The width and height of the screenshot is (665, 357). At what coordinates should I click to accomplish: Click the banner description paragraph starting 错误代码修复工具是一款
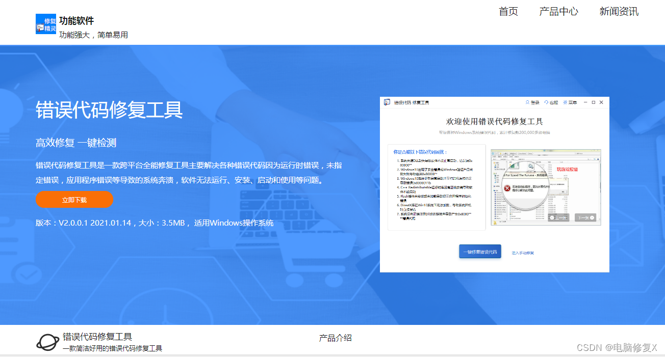pos(189,173)
